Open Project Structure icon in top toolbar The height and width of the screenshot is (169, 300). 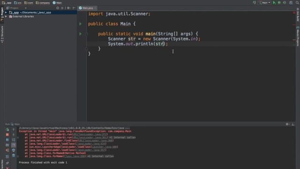pos(291,3)
